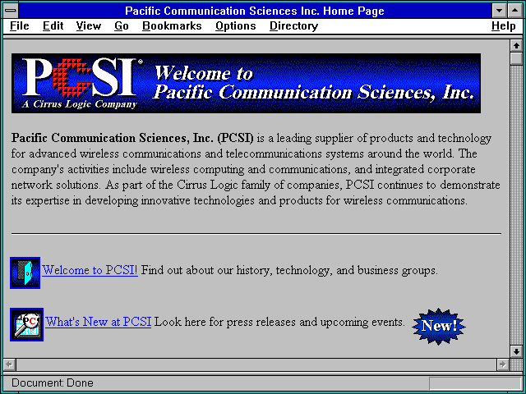The width and height of the screenshot is (526, 394).
Task: Maximize the window with the title bar up arrow
Action: [515, 11]
